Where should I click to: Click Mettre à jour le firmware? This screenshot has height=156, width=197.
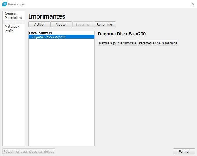coord(118,43)
